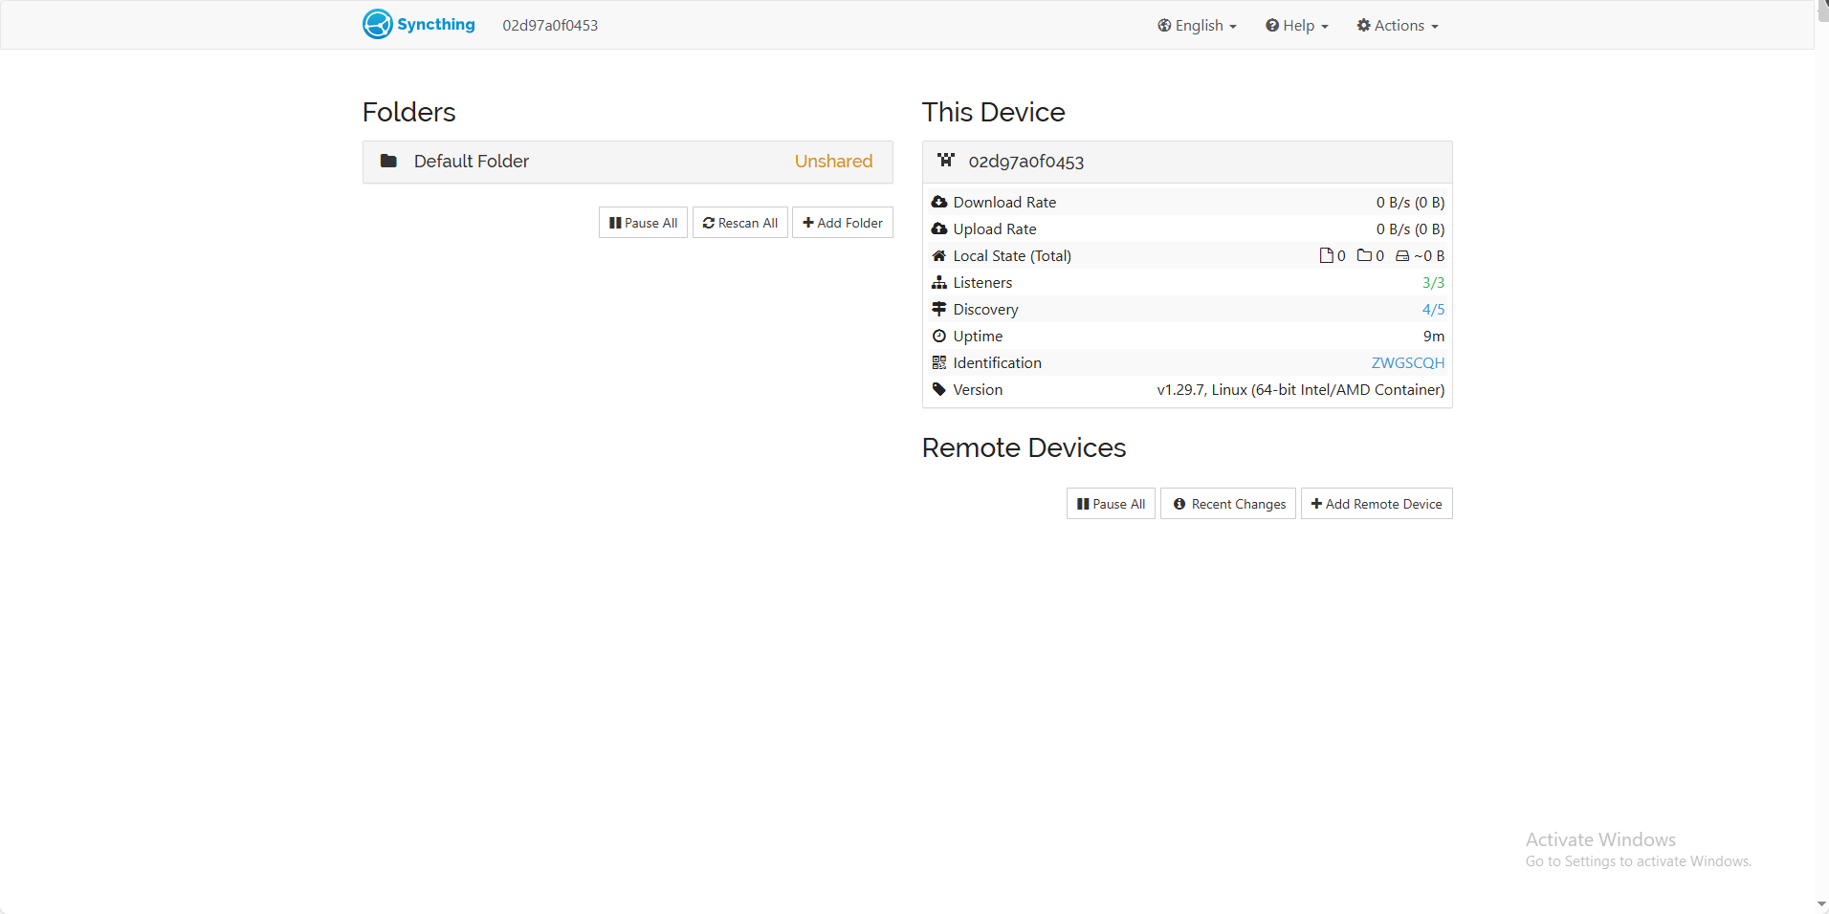The image size is (1829, 914).
Task: Click the Discovery signpost icon
Action: [939, 309]
